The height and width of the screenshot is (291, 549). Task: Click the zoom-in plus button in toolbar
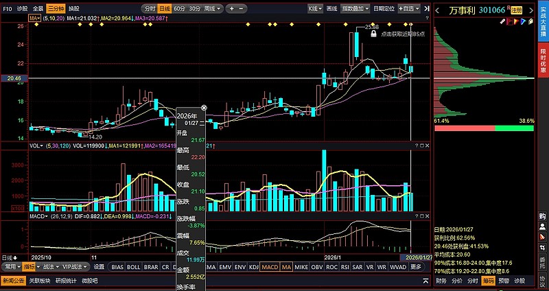point(232,9)
